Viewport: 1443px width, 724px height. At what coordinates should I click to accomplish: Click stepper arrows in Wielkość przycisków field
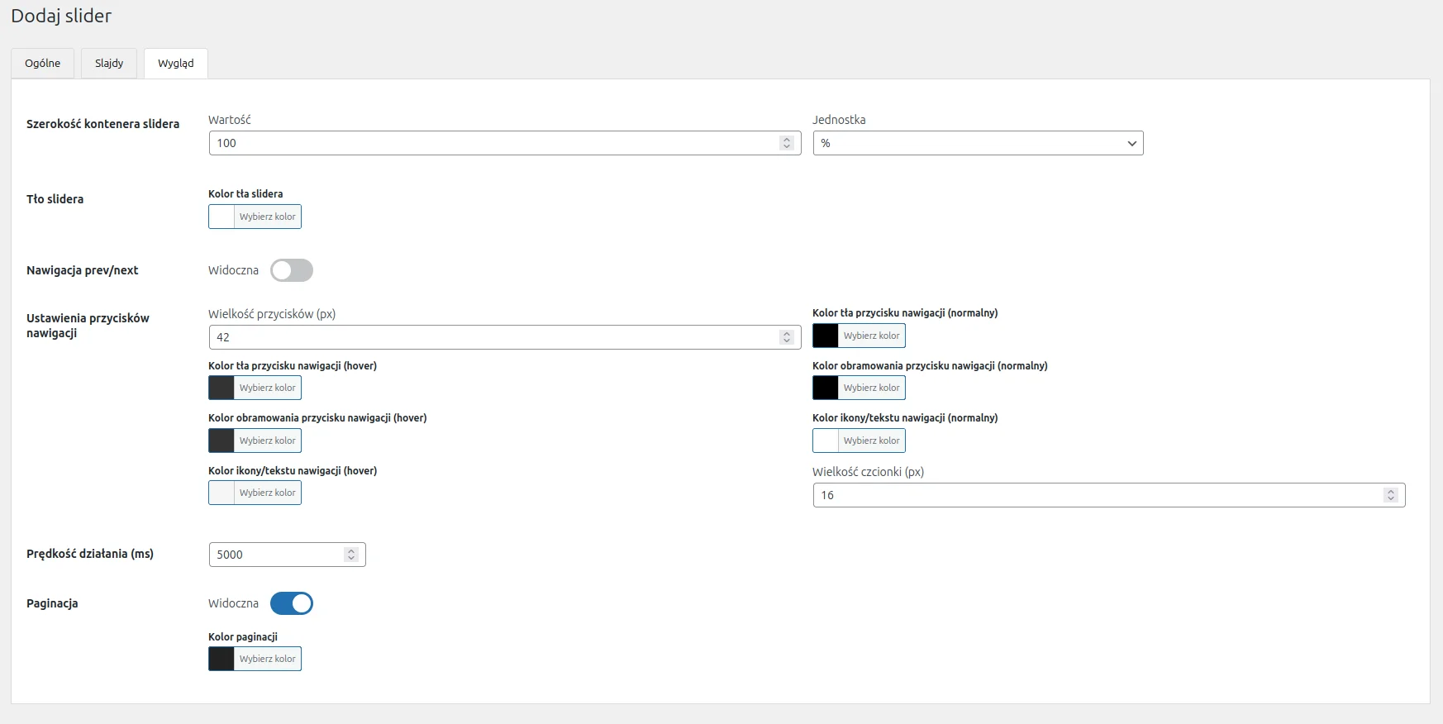click(x=787, y=337)
